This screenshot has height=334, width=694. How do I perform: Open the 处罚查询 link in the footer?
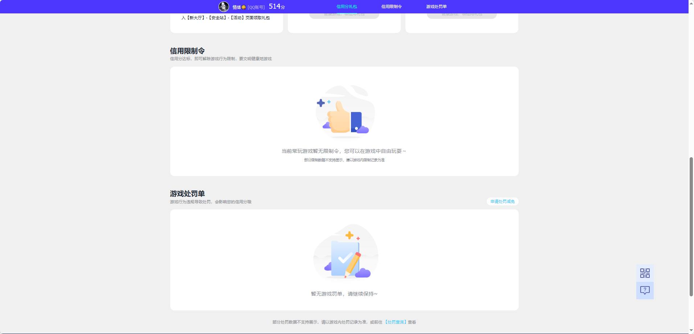click(x=396, y=322)
